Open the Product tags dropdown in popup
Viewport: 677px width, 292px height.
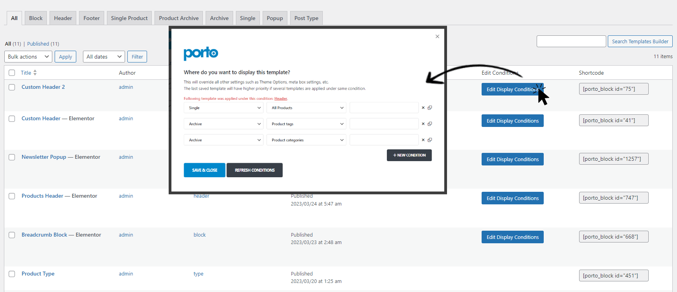(306, 124)
